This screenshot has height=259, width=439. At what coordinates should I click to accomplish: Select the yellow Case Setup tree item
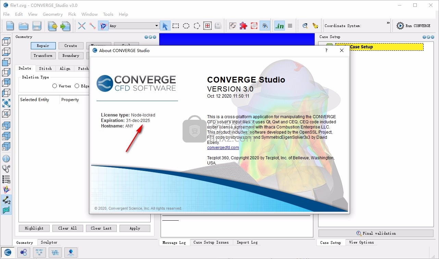379,47
